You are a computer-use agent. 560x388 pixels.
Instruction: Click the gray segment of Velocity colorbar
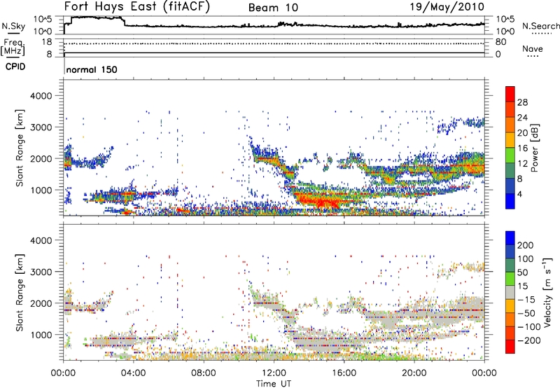pos(510,292)
